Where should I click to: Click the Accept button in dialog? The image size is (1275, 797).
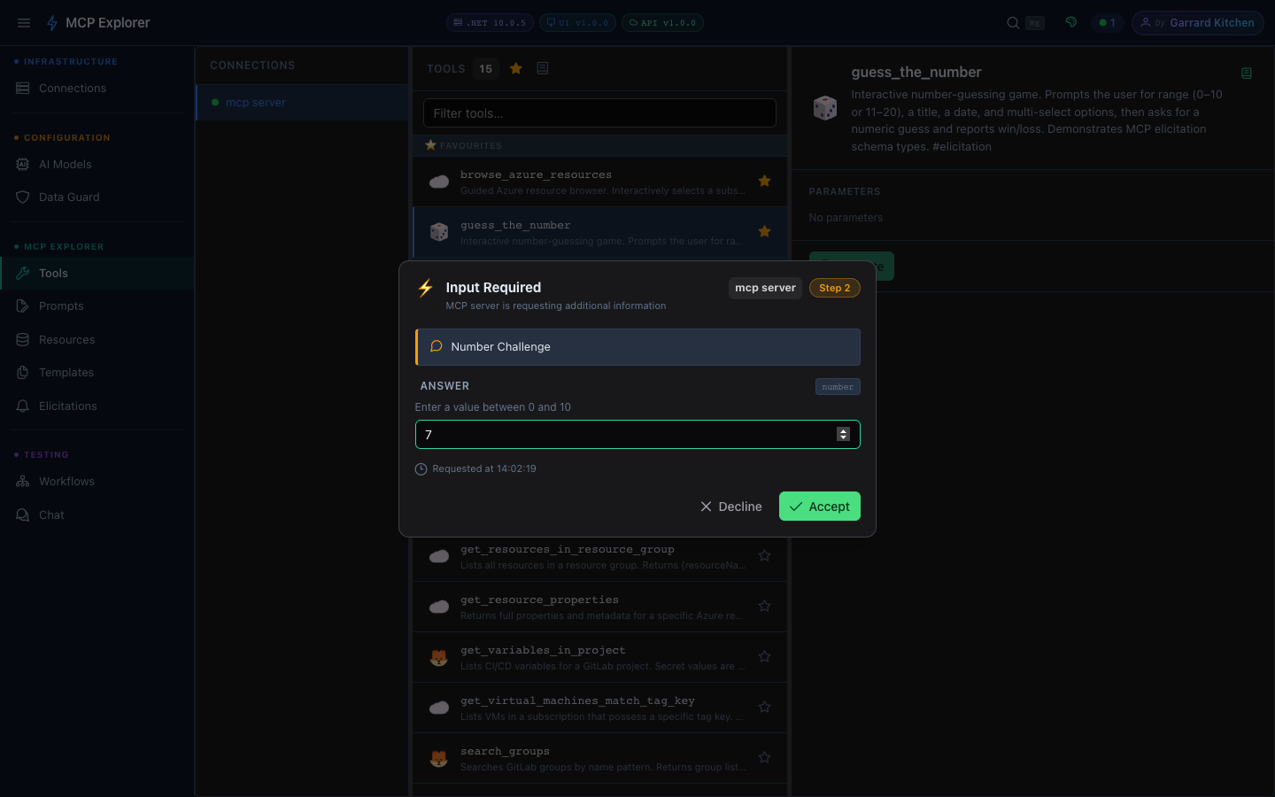point(819,507)
